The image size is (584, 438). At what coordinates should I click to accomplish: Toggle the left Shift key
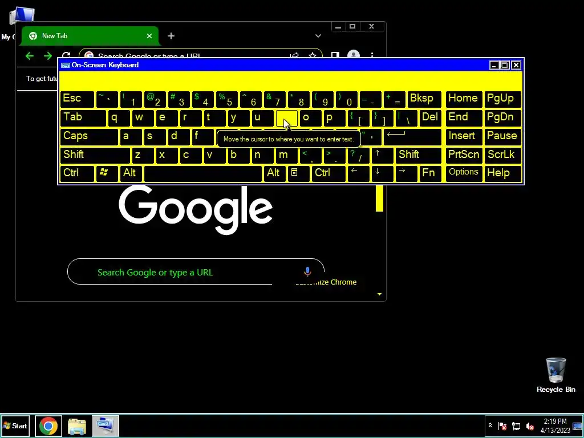pos(95,155)
